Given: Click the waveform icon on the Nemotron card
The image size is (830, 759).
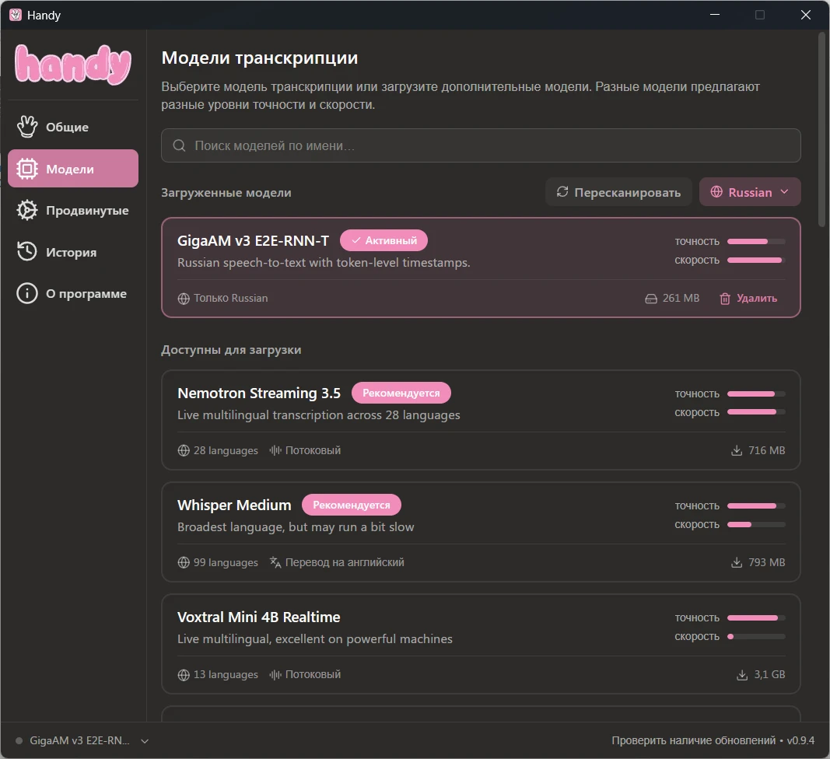Looking at the screenshot, I should 275,450.
